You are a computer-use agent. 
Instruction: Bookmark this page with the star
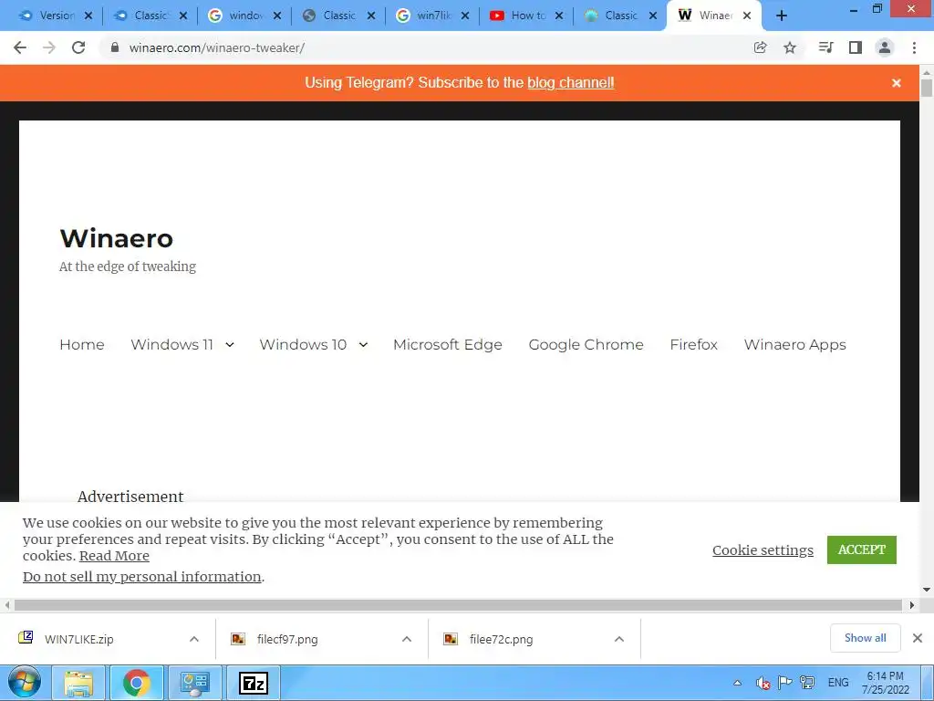pos(790,47)
